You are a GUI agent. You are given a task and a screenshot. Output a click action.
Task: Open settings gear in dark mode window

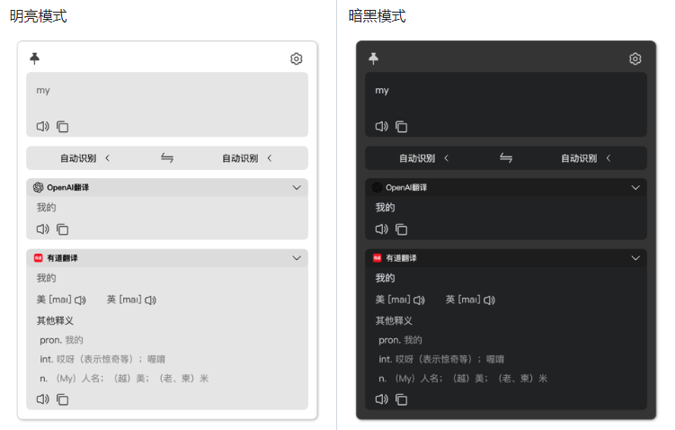pos(635,58)
